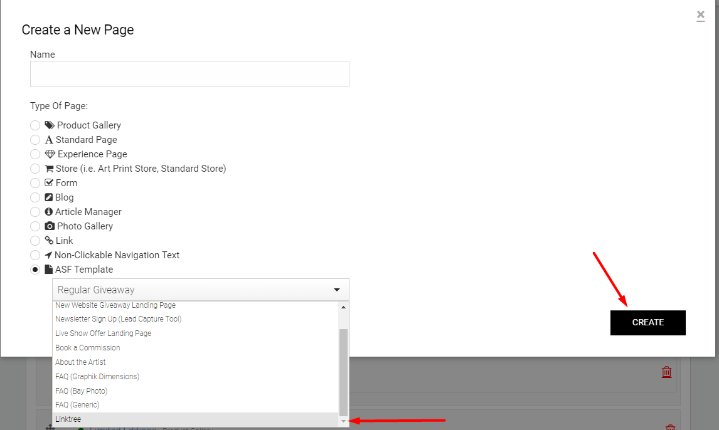Click the info icon beside Article Manager

pyautogui.click(x=49, y=212)
